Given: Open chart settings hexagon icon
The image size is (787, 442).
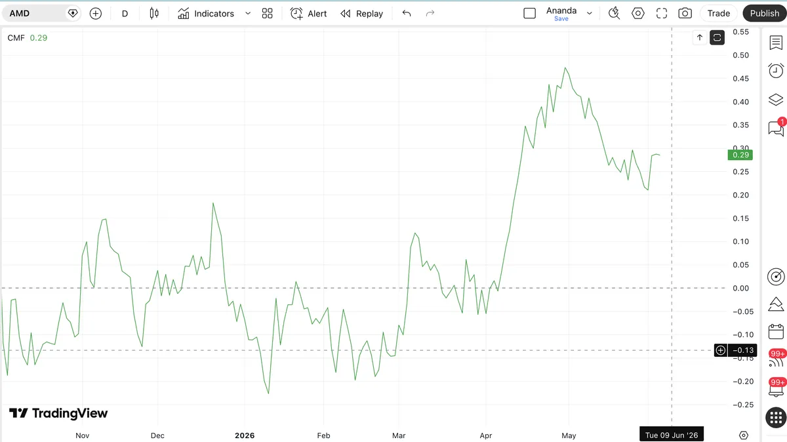Looking at the screenshot, I should tap(638, 13).
